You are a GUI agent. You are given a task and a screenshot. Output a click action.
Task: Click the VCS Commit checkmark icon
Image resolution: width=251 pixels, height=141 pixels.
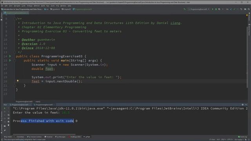(235, 9)
